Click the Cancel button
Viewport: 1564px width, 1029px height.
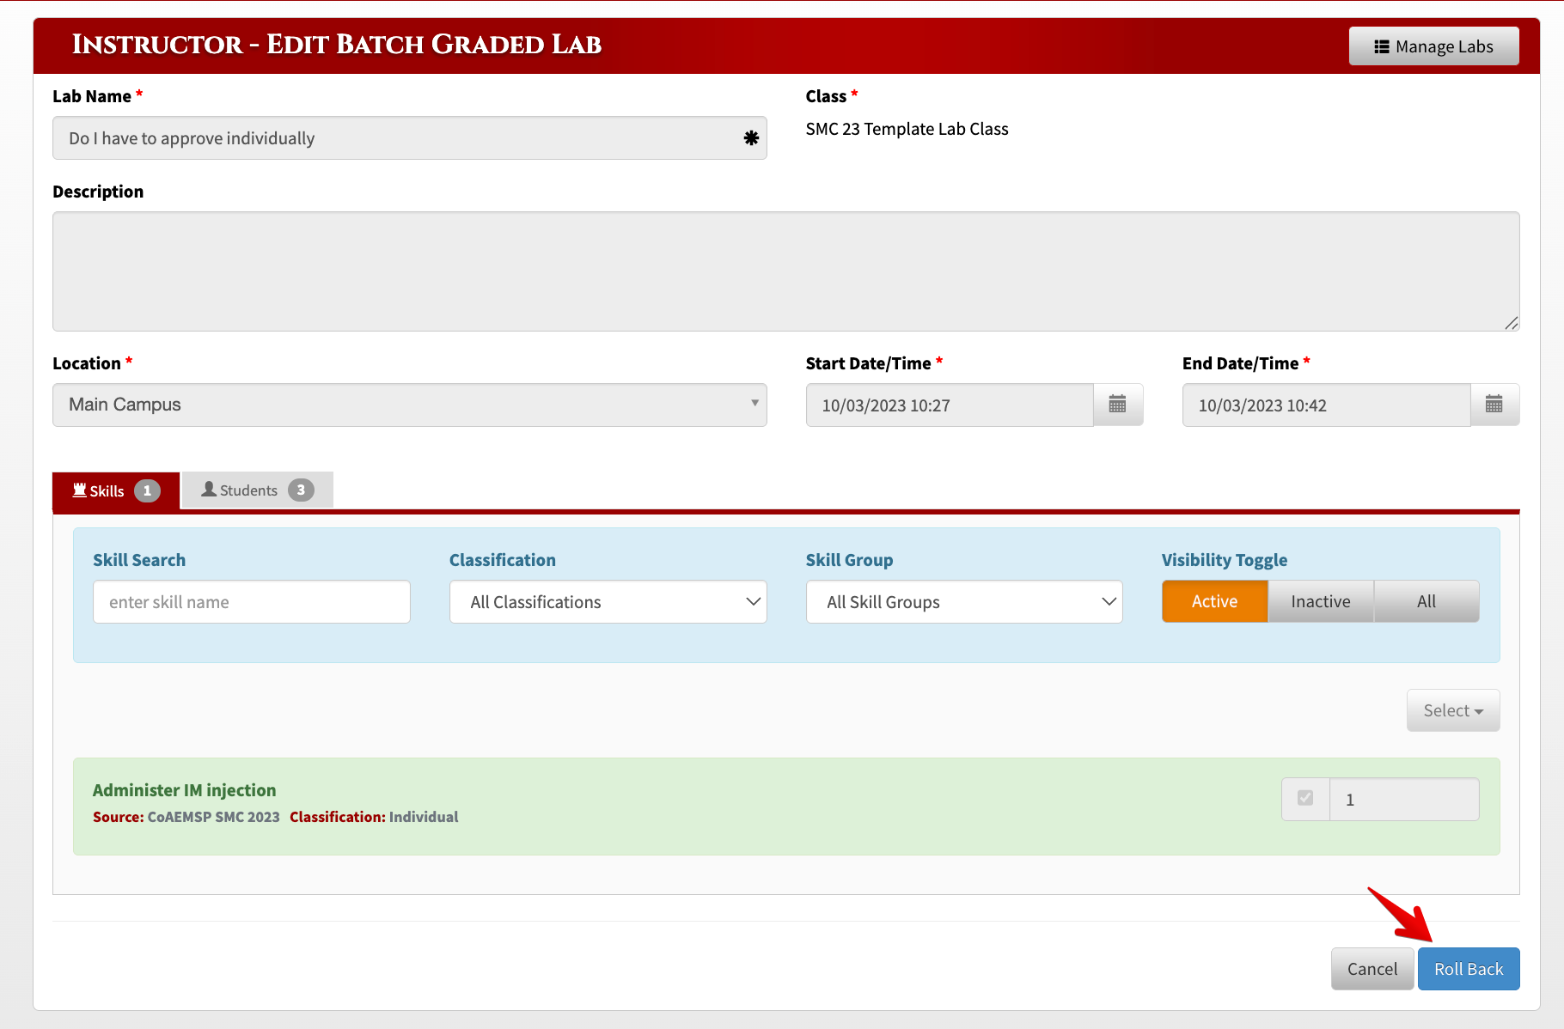pyautogui.click(x=1372, y=969)
